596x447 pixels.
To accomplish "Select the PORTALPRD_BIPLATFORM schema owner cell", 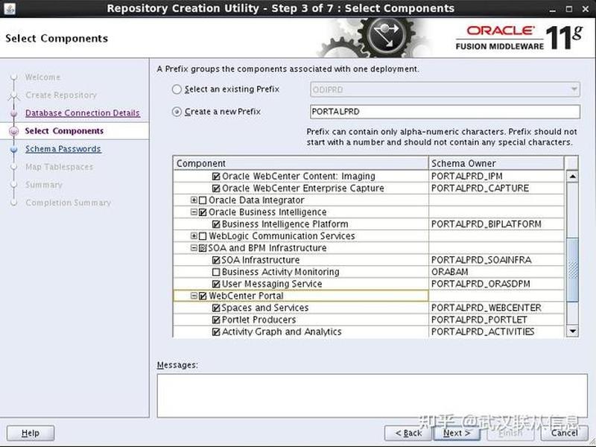I will click(496, 224).
